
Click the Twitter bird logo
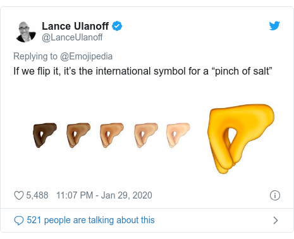coord(274,26)
